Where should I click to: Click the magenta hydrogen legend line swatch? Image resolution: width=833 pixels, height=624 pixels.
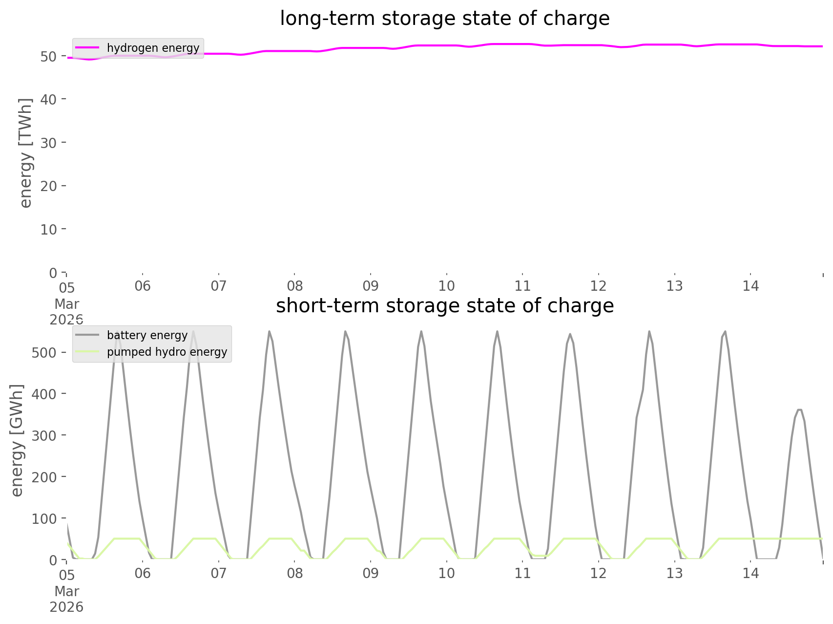(88, 48)
